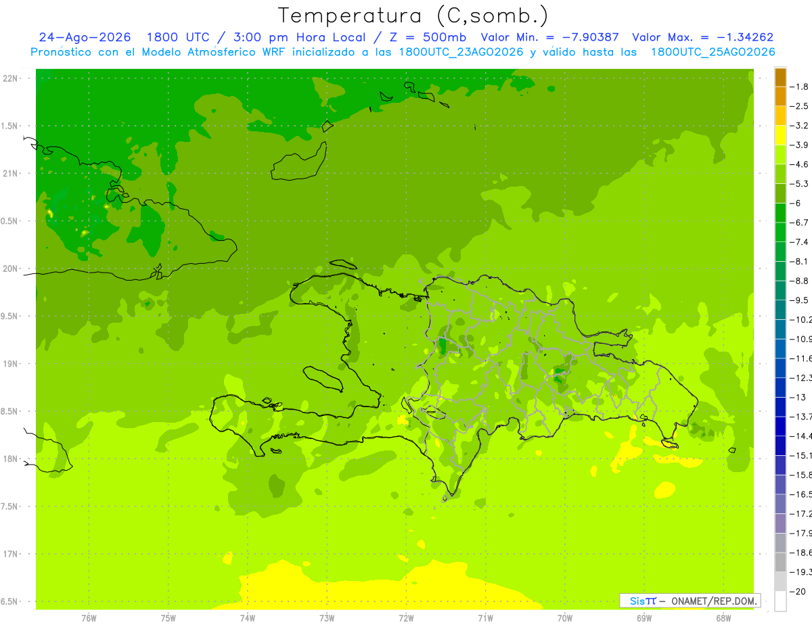
Task: Pick the yellow swatch between -3.2 and -3.9
Action: click(780, 135)
